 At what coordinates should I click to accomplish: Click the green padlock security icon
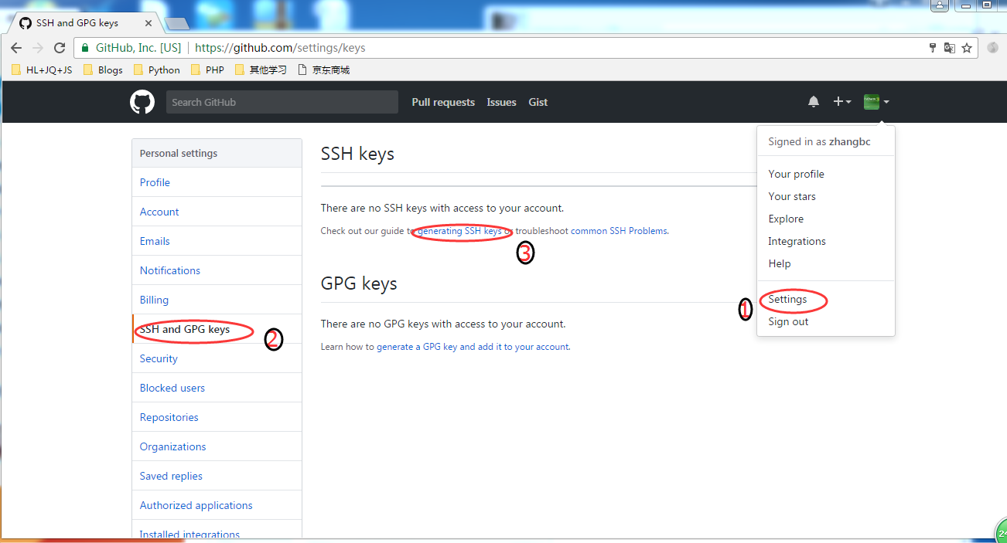[86, 48]
